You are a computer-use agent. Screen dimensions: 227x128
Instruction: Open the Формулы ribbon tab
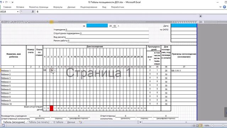[58, 7]
